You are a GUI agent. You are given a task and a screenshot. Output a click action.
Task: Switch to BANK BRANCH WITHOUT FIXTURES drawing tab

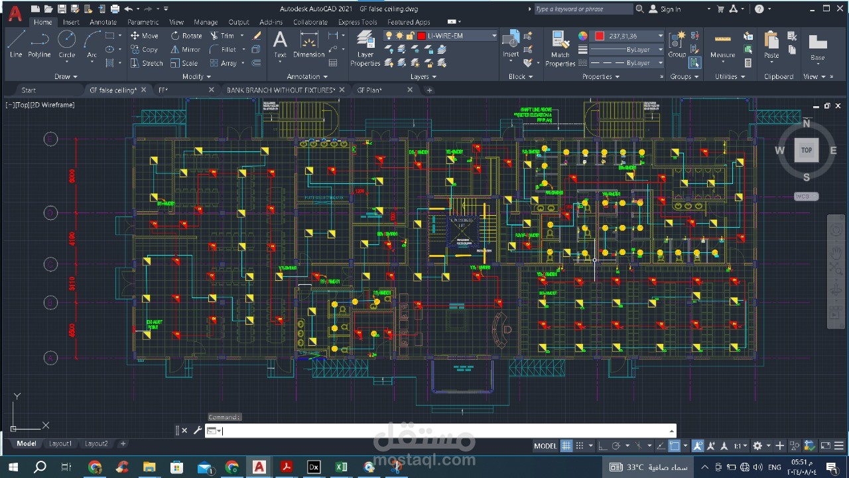click(281, 90)
